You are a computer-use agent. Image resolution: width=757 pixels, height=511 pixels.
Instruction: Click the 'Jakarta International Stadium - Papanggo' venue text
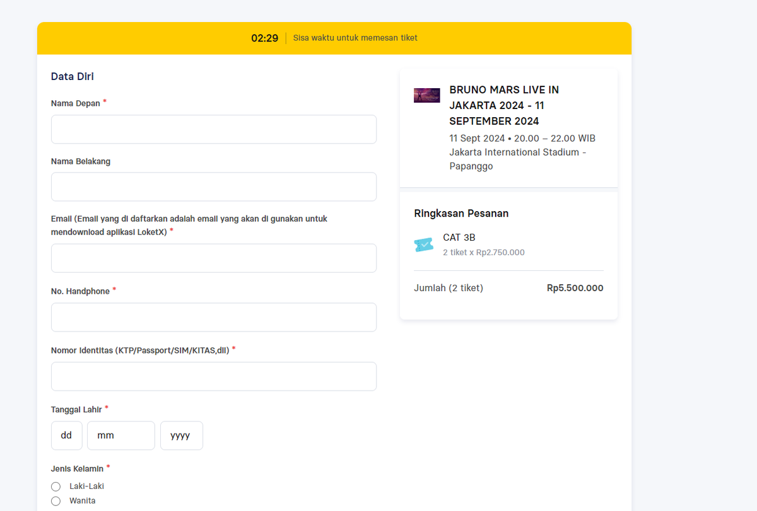point(518,159)
